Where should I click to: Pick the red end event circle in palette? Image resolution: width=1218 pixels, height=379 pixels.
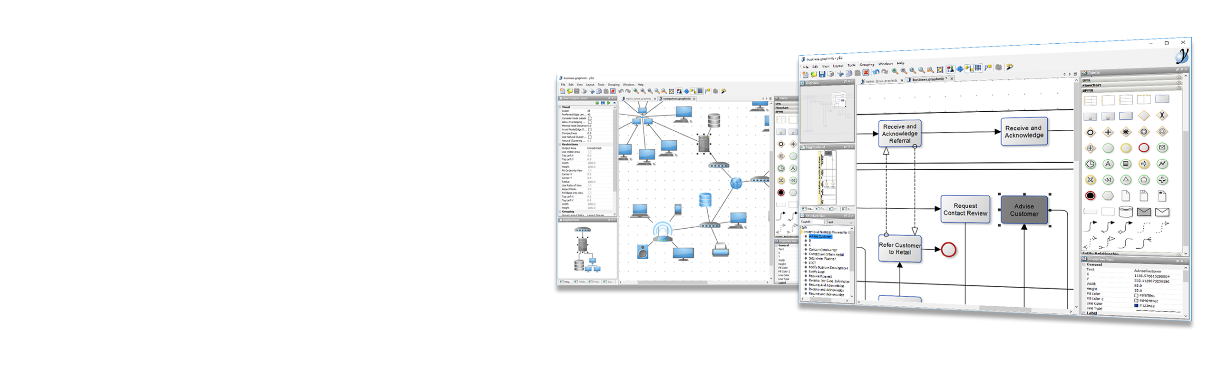pos(1144,148)
